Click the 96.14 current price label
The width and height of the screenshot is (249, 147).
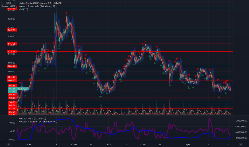click(12, 89)
